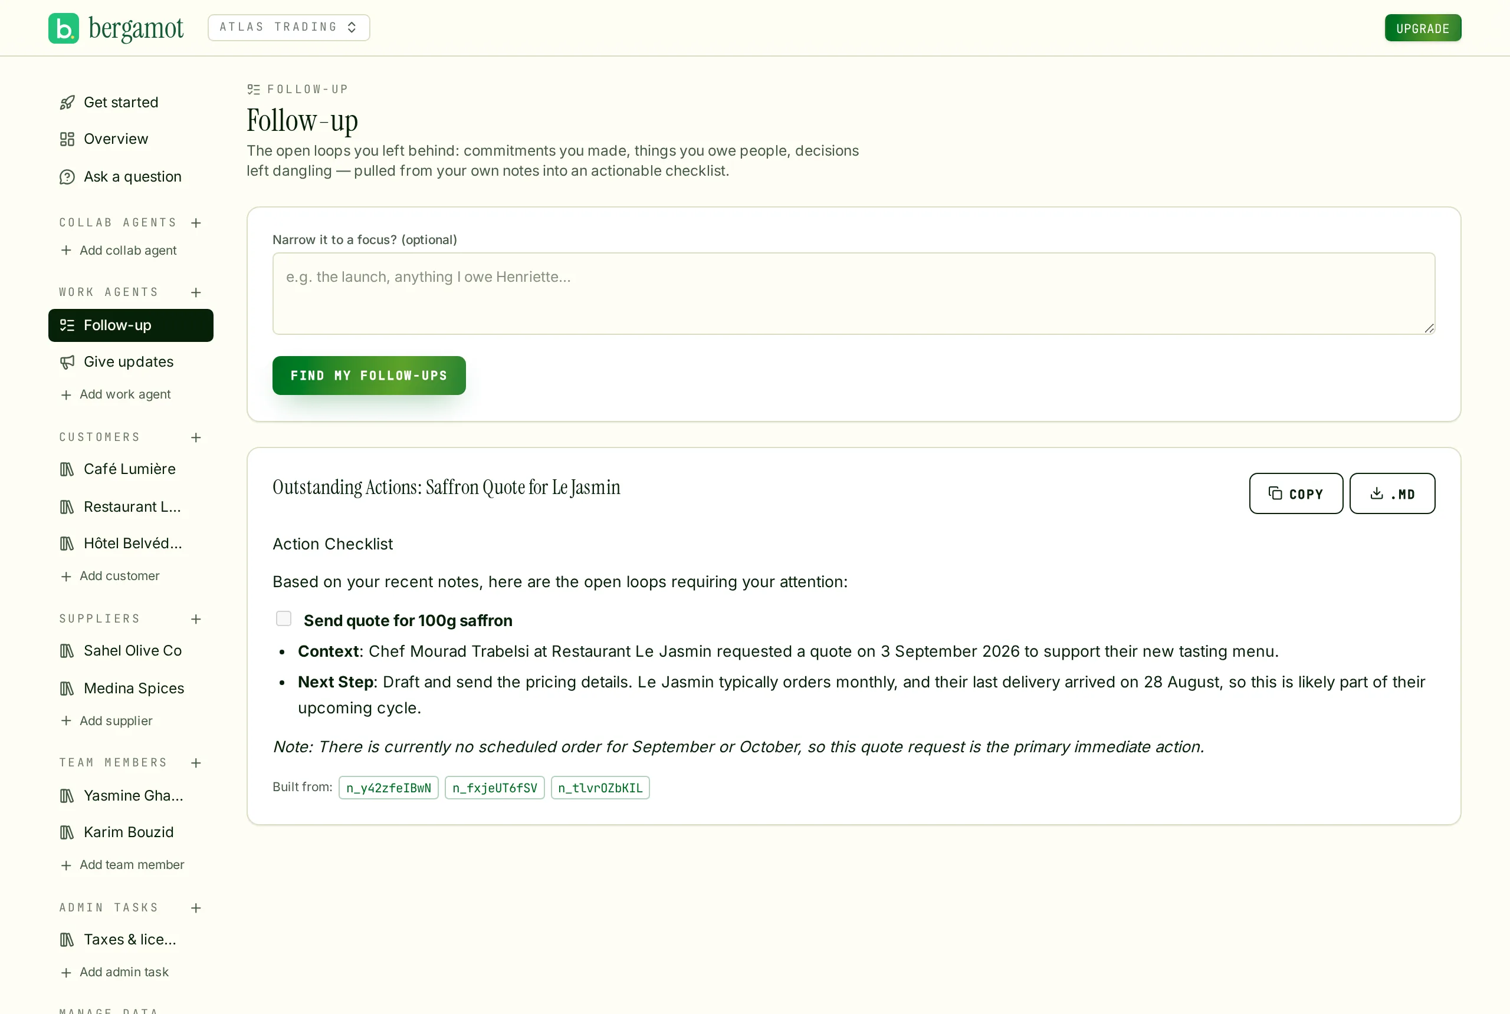
Task: Click plus icon next to Suppliers
Action: [x=196, y=619]
